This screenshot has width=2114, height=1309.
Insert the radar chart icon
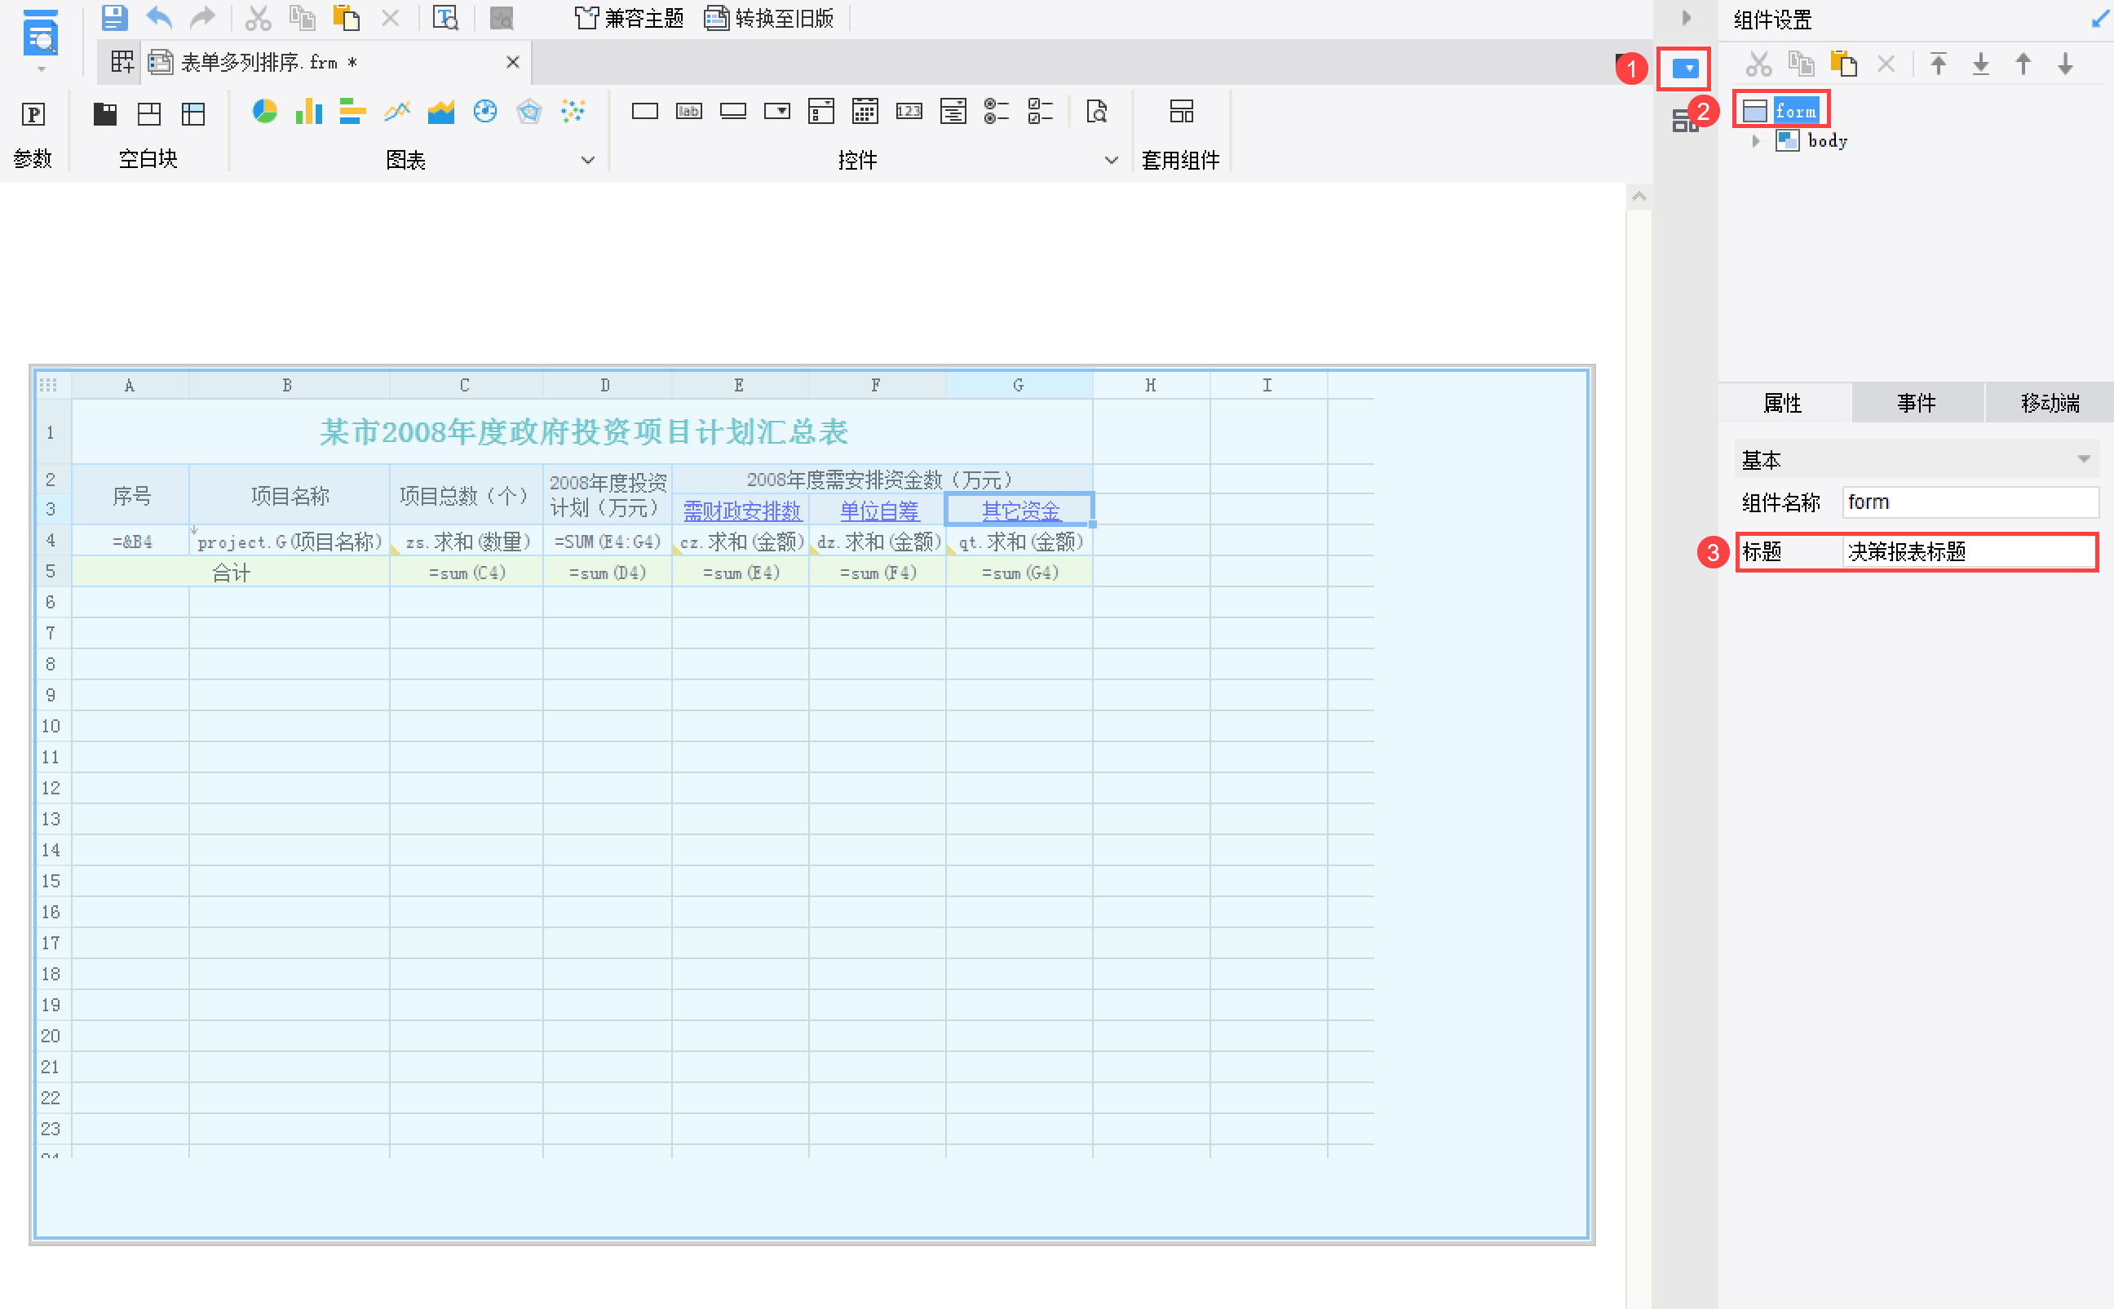[x=529, y=112]
